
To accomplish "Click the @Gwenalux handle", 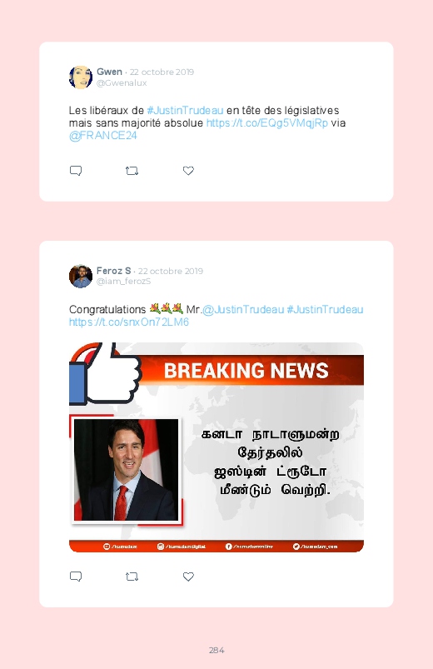I will coord(122,82).
